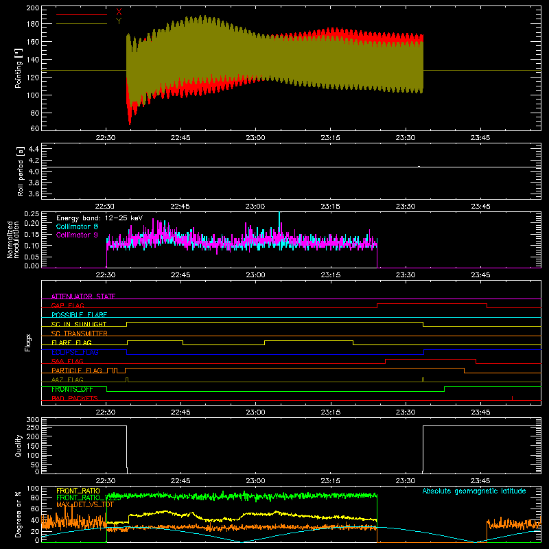Select the ATTENUATOR_STATE flag label

pyautogui.click(x=83, y=296)
